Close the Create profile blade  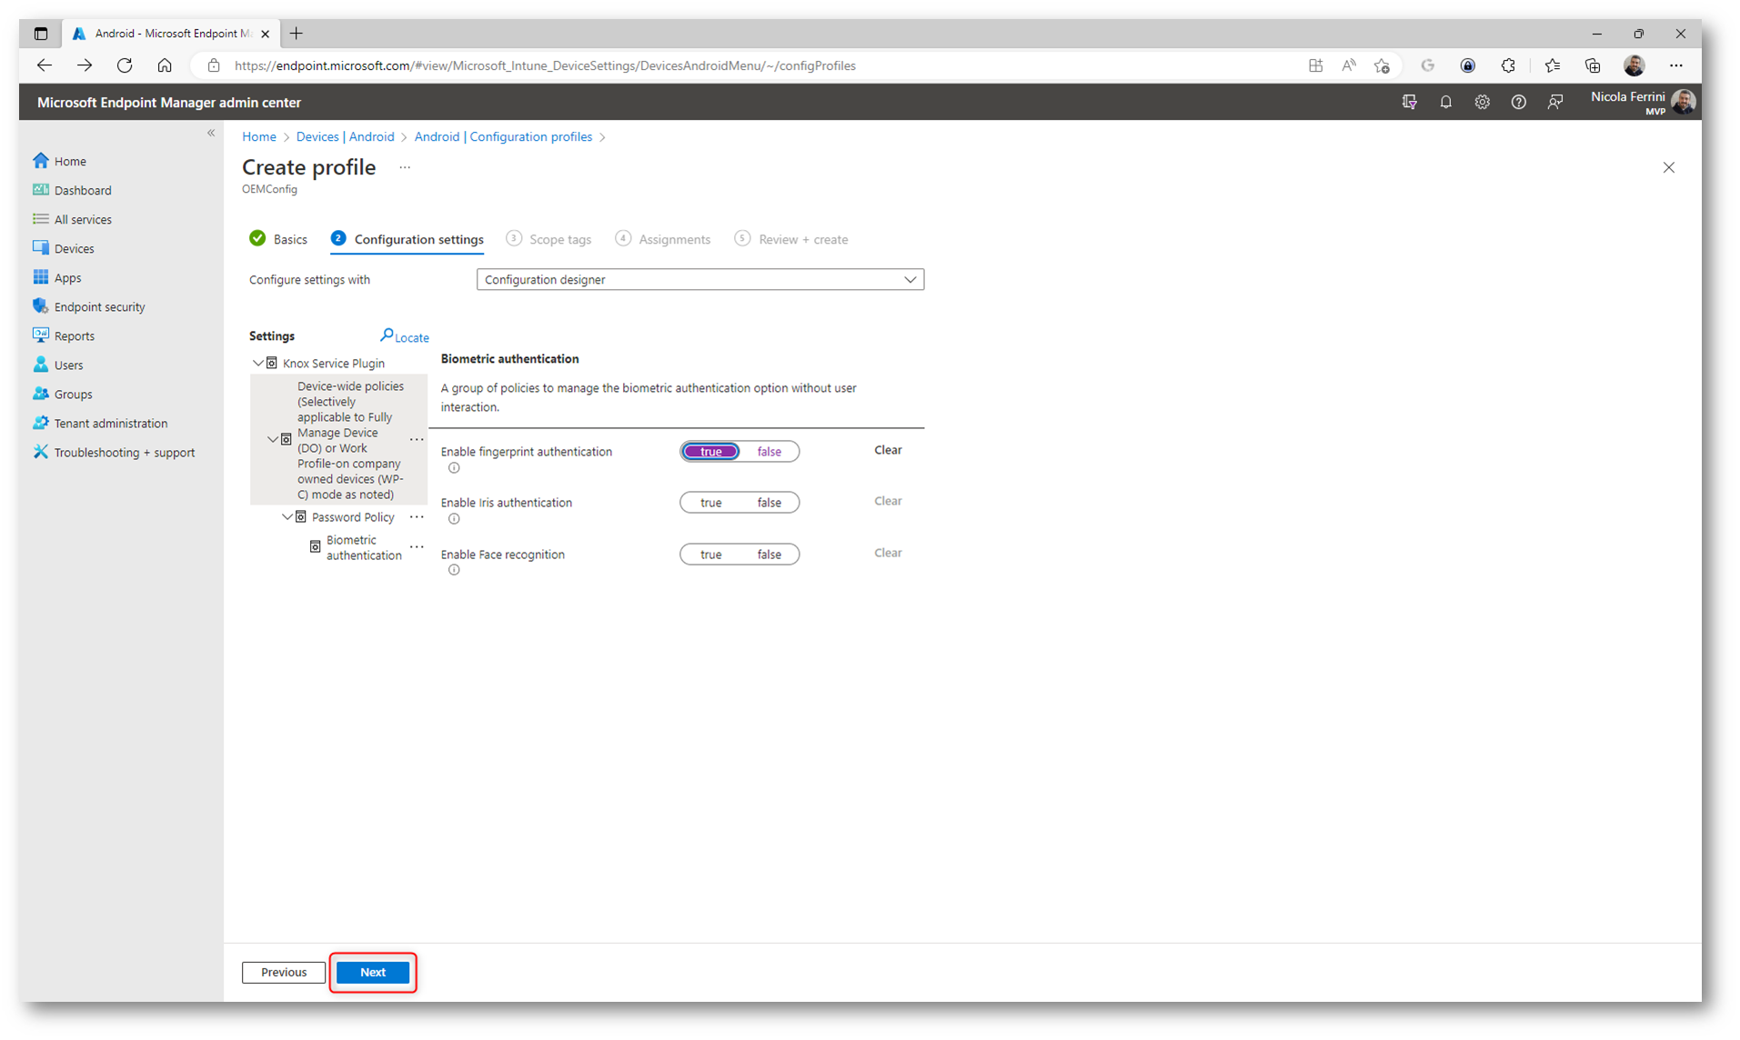[1668, 167]
